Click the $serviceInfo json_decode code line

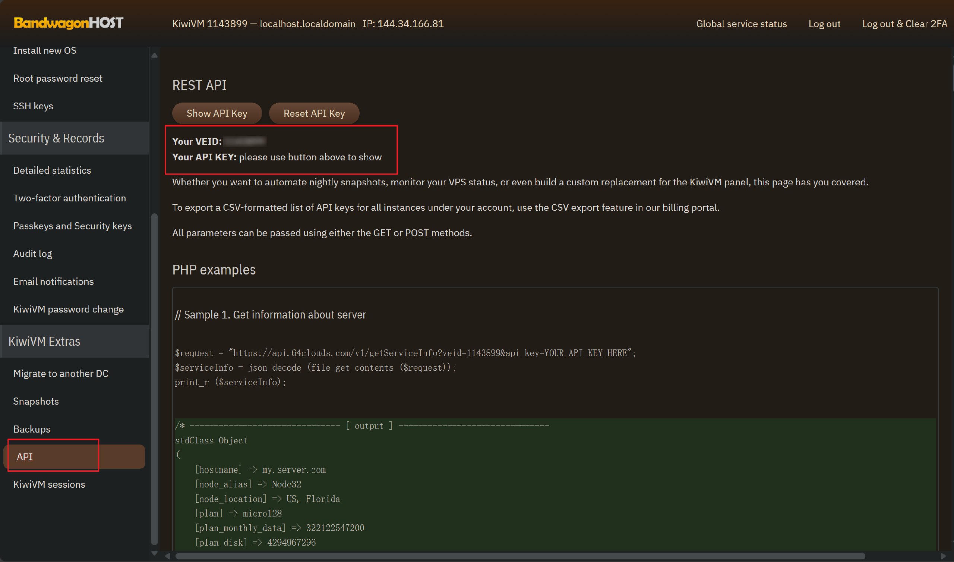(x=315, y=368)
